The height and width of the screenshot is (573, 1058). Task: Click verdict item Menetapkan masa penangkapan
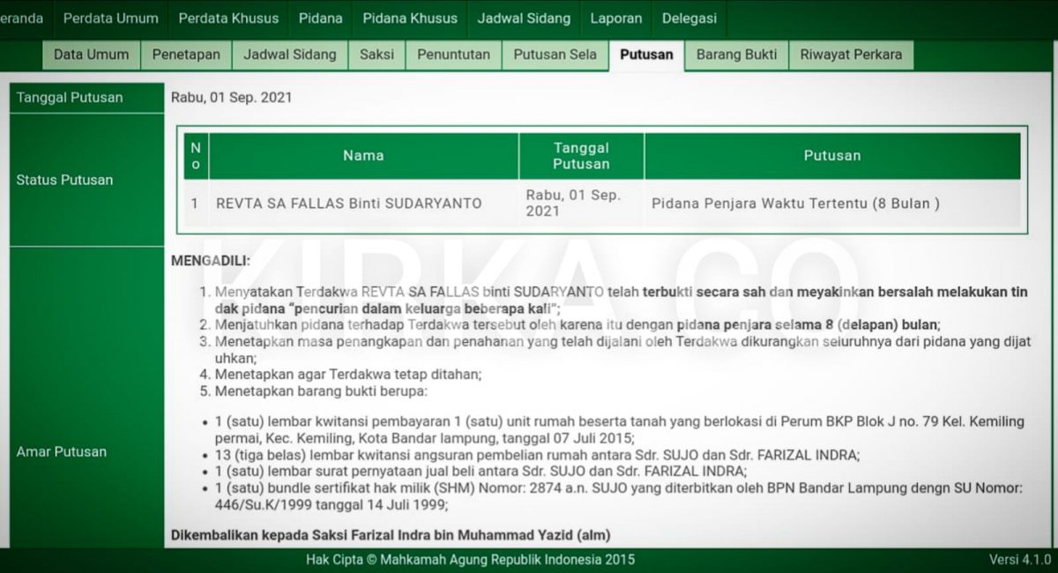coord(622,350)
